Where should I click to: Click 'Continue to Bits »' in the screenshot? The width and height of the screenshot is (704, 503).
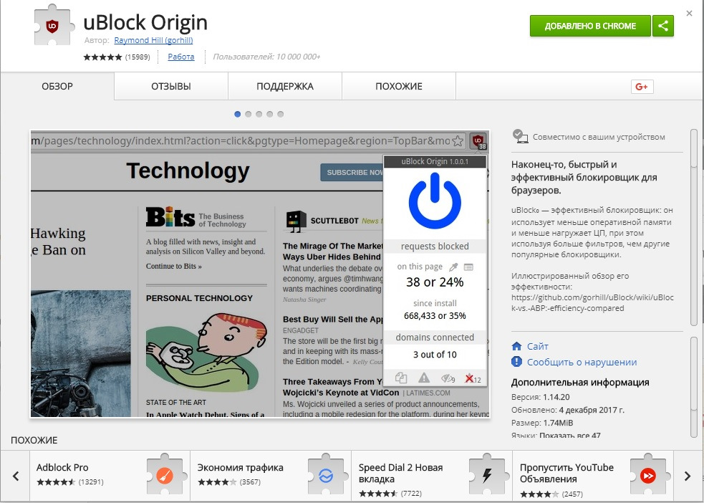[x=174, y=266]
